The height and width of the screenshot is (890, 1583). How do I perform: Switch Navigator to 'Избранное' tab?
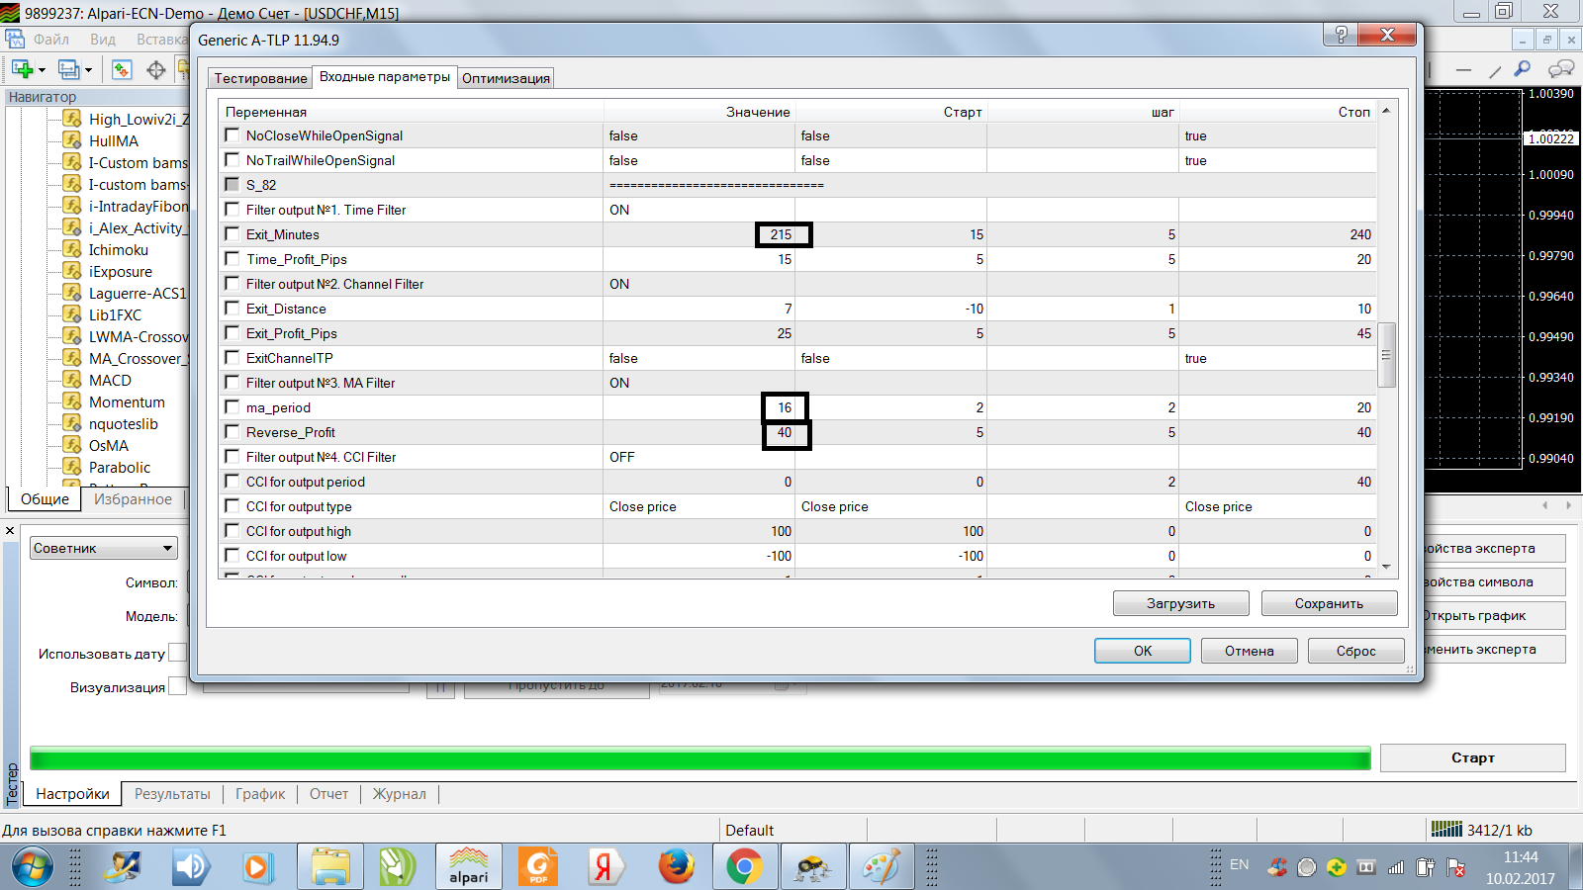coord(133,499)
